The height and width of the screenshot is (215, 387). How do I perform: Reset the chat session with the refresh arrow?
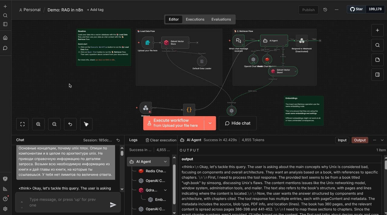pos(118,140)
